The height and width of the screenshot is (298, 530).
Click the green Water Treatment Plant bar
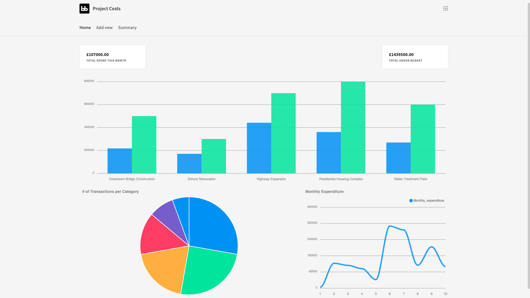click(423, 139)
